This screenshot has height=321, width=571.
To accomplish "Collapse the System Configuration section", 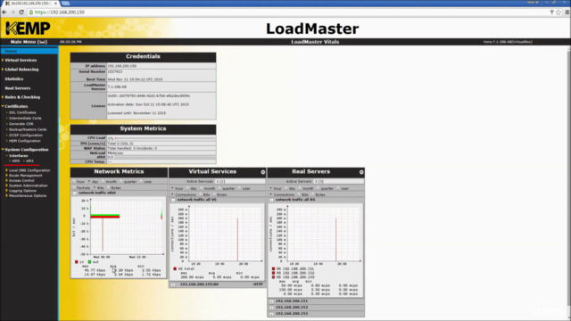I will click(26, 150).
